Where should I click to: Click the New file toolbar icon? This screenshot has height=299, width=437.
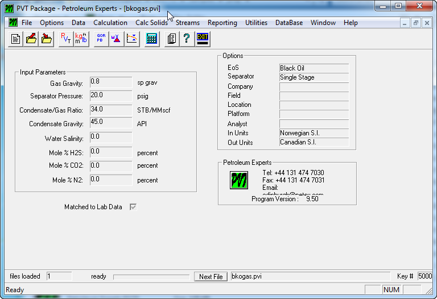point(15,39)
